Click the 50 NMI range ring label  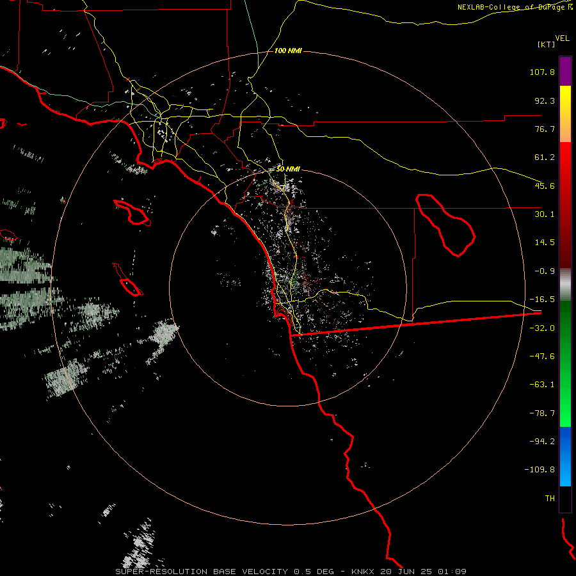tap(288, 170)
